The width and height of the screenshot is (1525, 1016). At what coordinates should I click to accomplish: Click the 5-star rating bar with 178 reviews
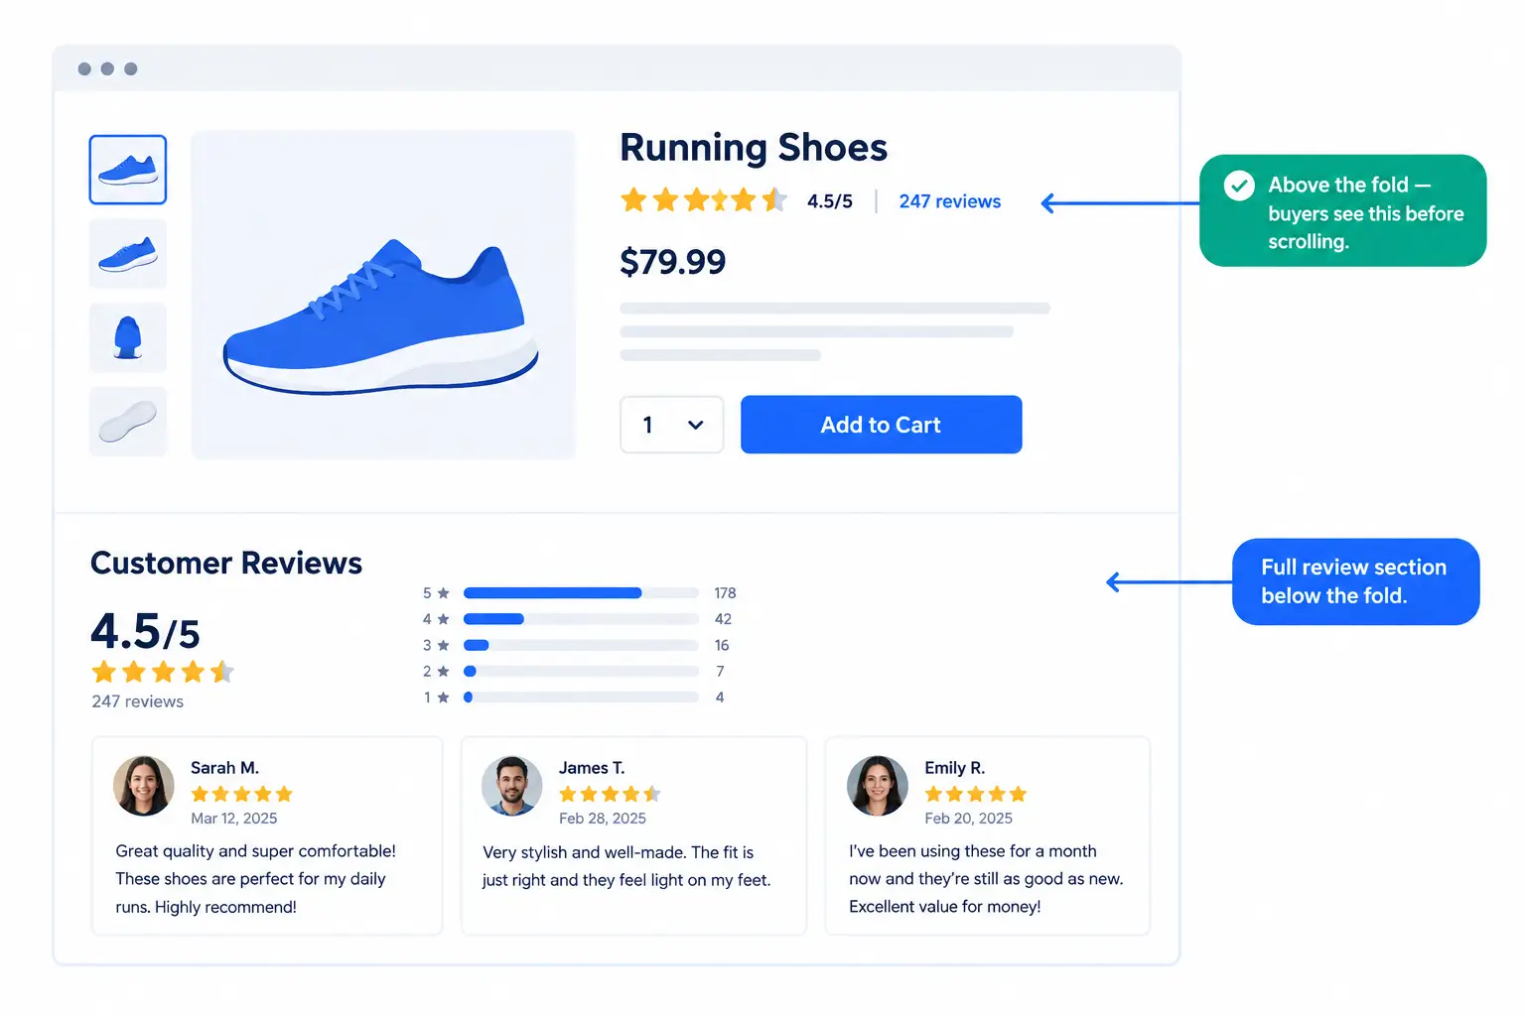(581, 593)
